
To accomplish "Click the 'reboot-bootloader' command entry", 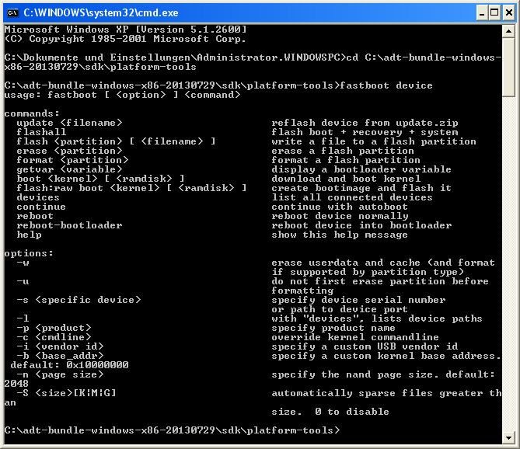I will (69, 225).
